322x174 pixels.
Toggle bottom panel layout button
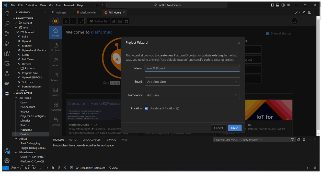(278, 5)
